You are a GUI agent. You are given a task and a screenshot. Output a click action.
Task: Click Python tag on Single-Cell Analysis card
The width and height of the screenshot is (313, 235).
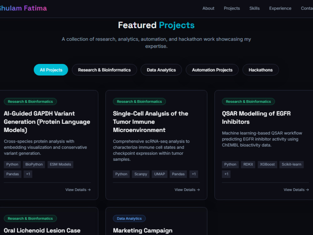121,174
